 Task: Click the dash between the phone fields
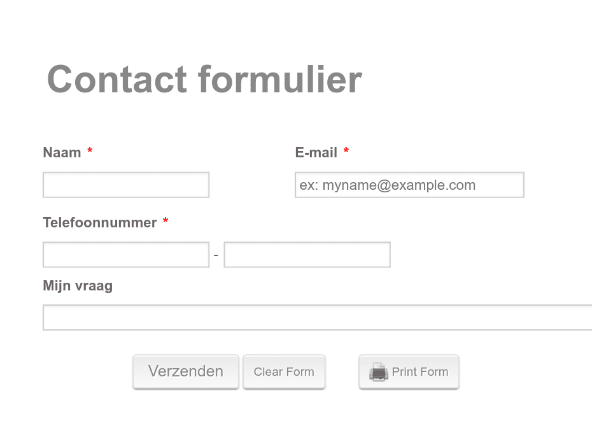216,255
